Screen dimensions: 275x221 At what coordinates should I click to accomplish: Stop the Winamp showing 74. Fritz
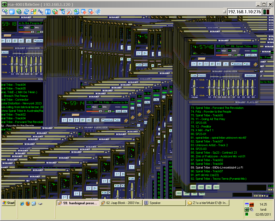point(83,120)
